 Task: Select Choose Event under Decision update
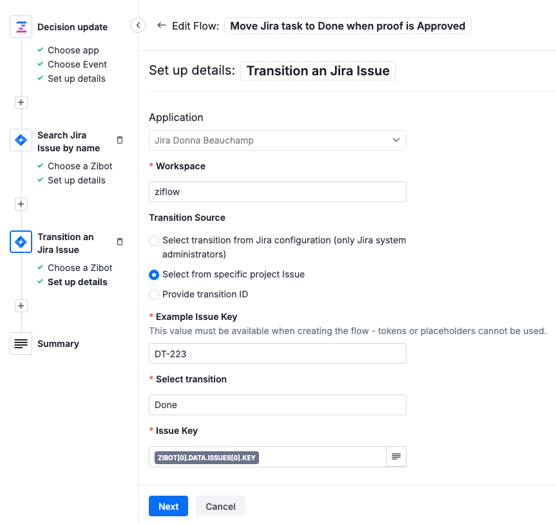tap(77, 64)
